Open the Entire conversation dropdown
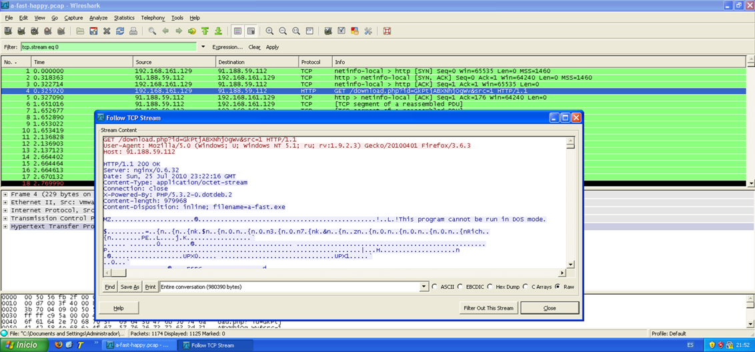 [x=424, y=287]
